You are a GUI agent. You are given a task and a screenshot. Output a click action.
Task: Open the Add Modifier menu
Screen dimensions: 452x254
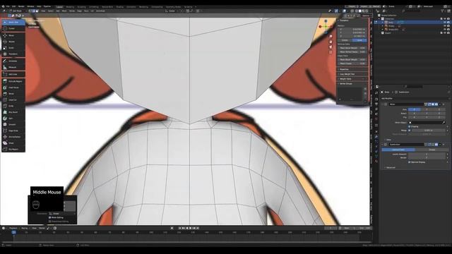(x=415, y=99)
